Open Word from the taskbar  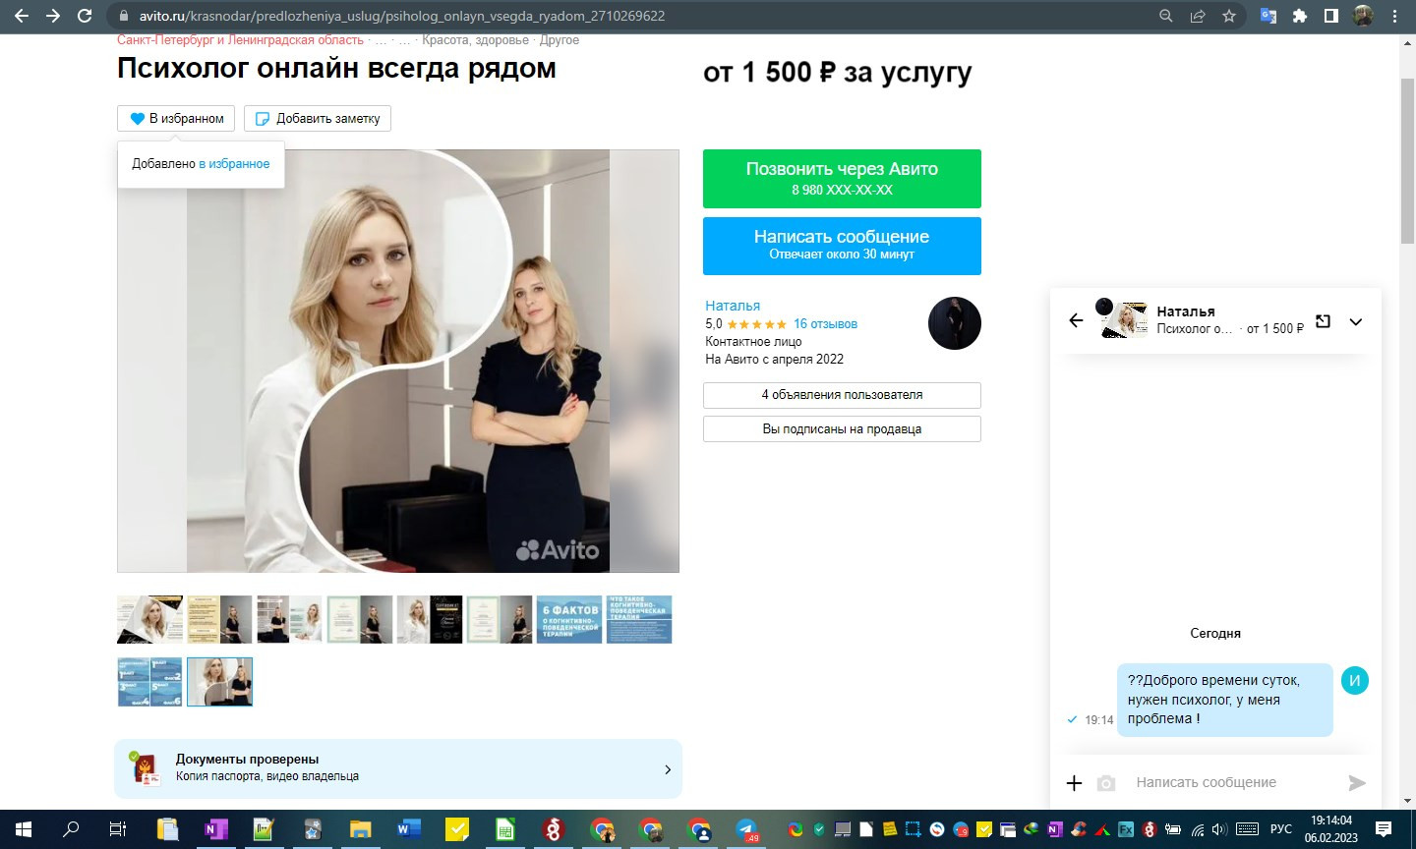(408, 829)
